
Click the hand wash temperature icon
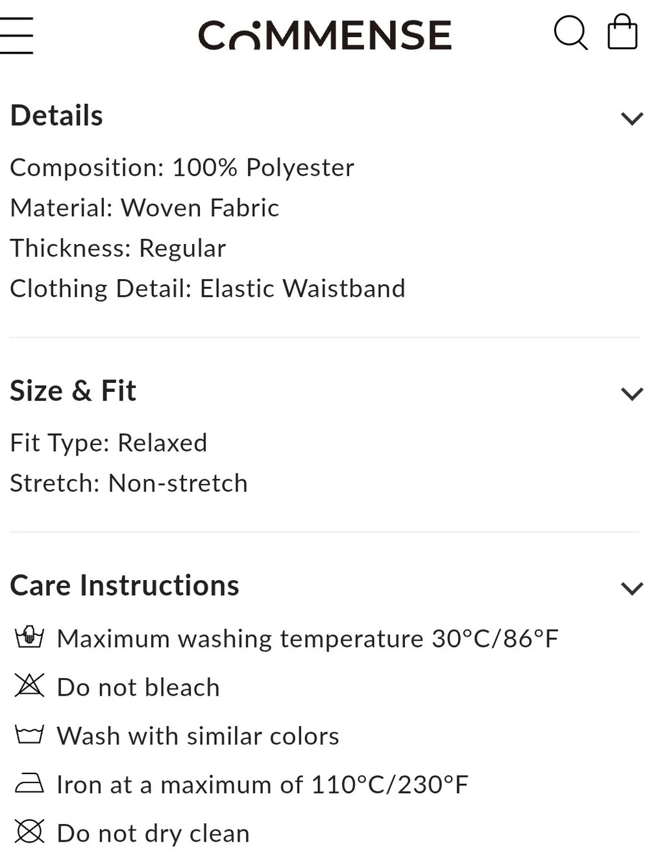(x=29, y=637)
